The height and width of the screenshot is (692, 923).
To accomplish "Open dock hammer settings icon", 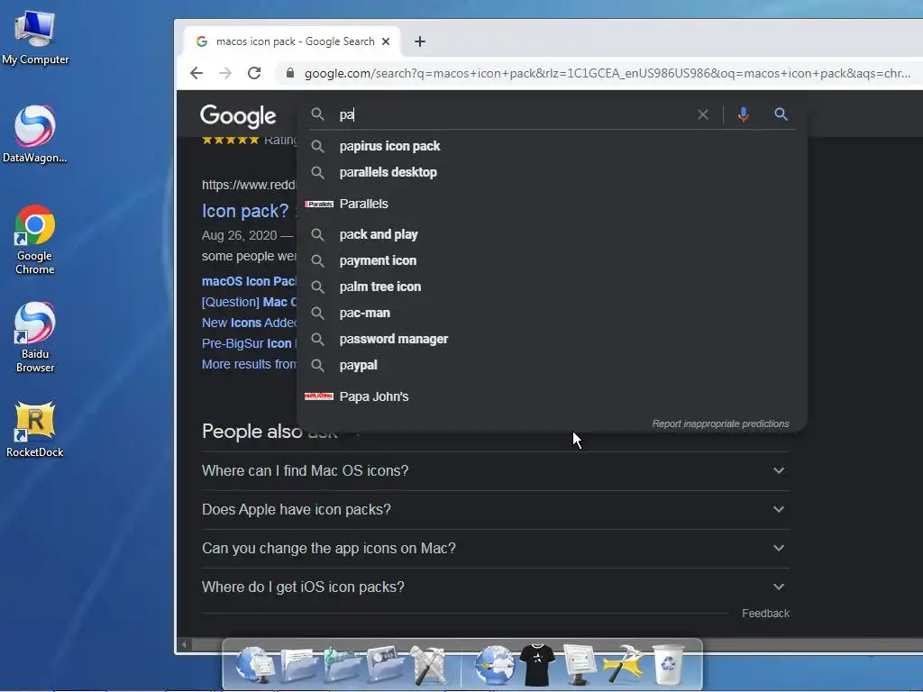I will click(624, 665).
